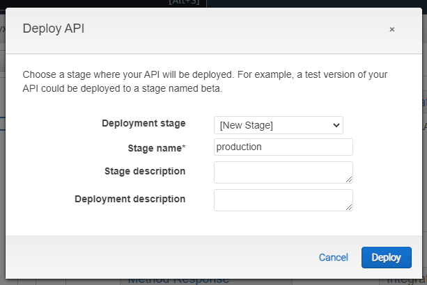Click the "Stage name" label
Screen dimensions: 427x285
tap(155, 147)
